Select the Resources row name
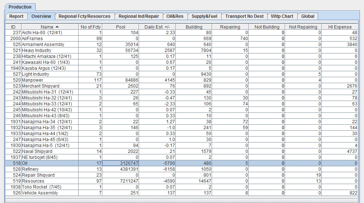The height and width of the screenshot is (203, 364). pyautogui.click(x=33, y=181)
